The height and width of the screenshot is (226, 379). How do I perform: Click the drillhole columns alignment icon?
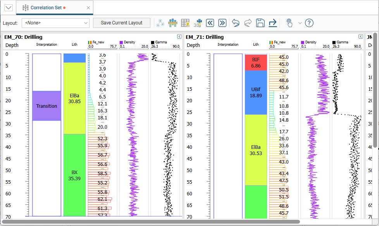click(173, 23)
